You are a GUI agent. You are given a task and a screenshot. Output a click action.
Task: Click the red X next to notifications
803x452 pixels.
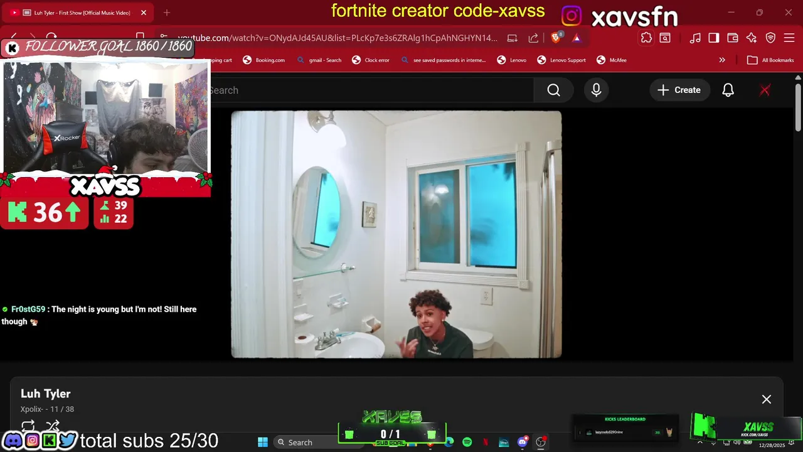[765, 90]
